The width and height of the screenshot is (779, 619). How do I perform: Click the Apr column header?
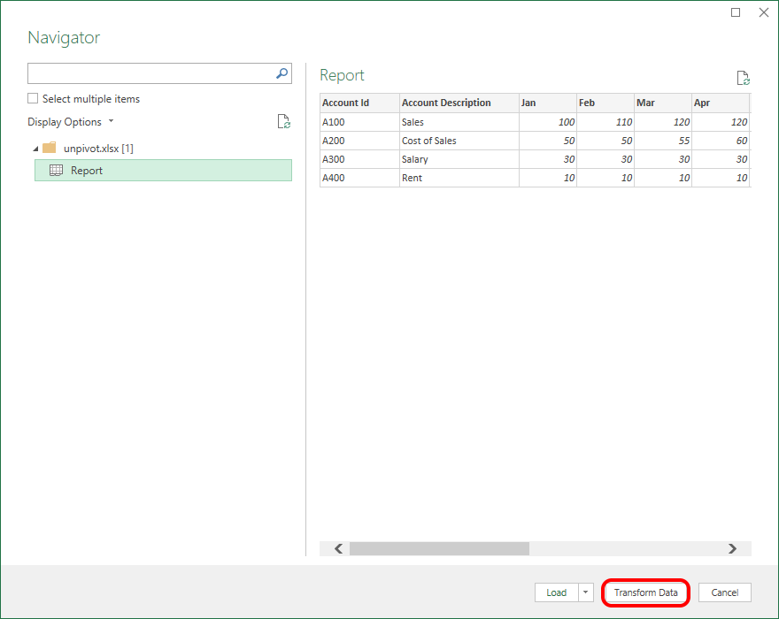click(721, 103)
